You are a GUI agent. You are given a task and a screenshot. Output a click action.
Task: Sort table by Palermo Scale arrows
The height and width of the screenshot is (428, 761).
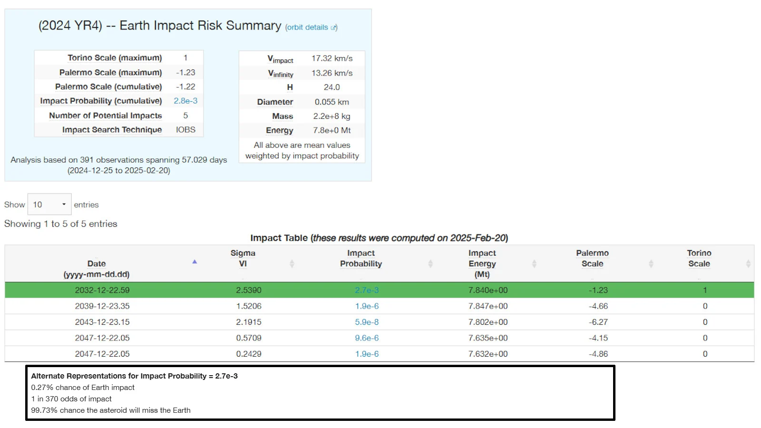tap(651, 263)
